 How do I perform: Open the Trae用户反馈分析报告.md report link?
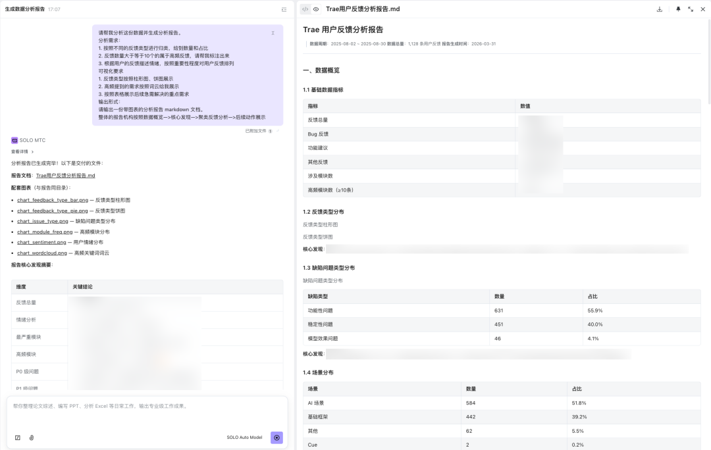[x=65, y=175]
